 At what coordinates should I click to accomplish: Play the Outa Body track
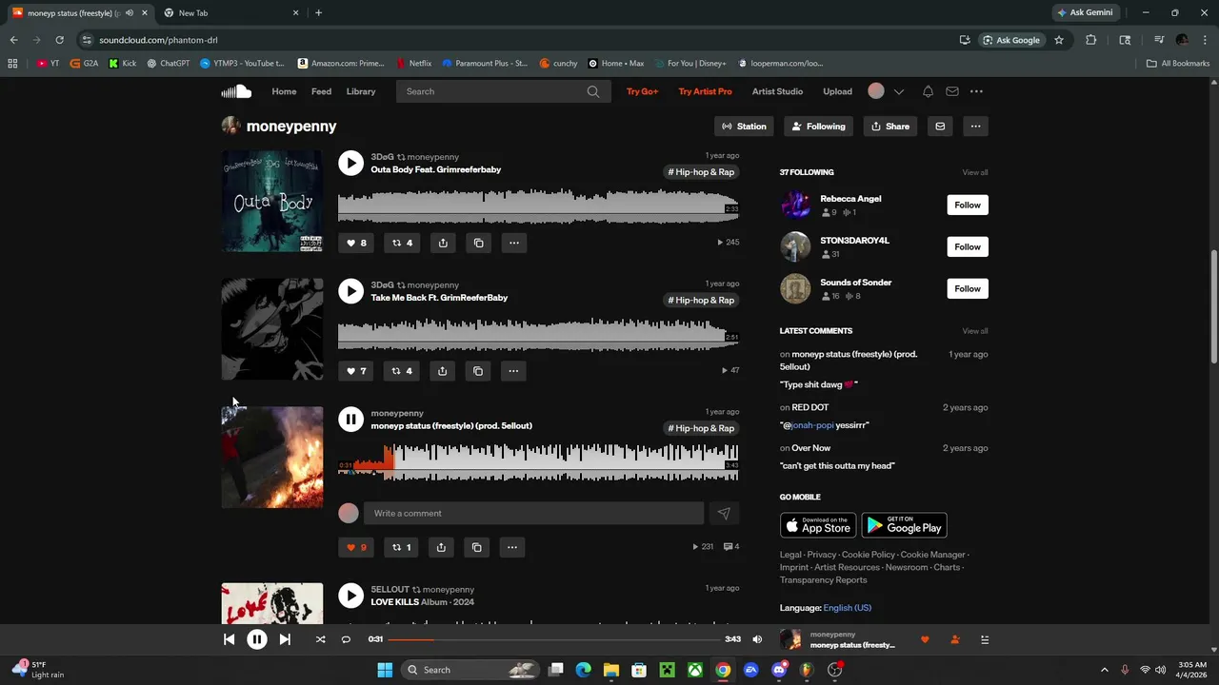point(351,163)
